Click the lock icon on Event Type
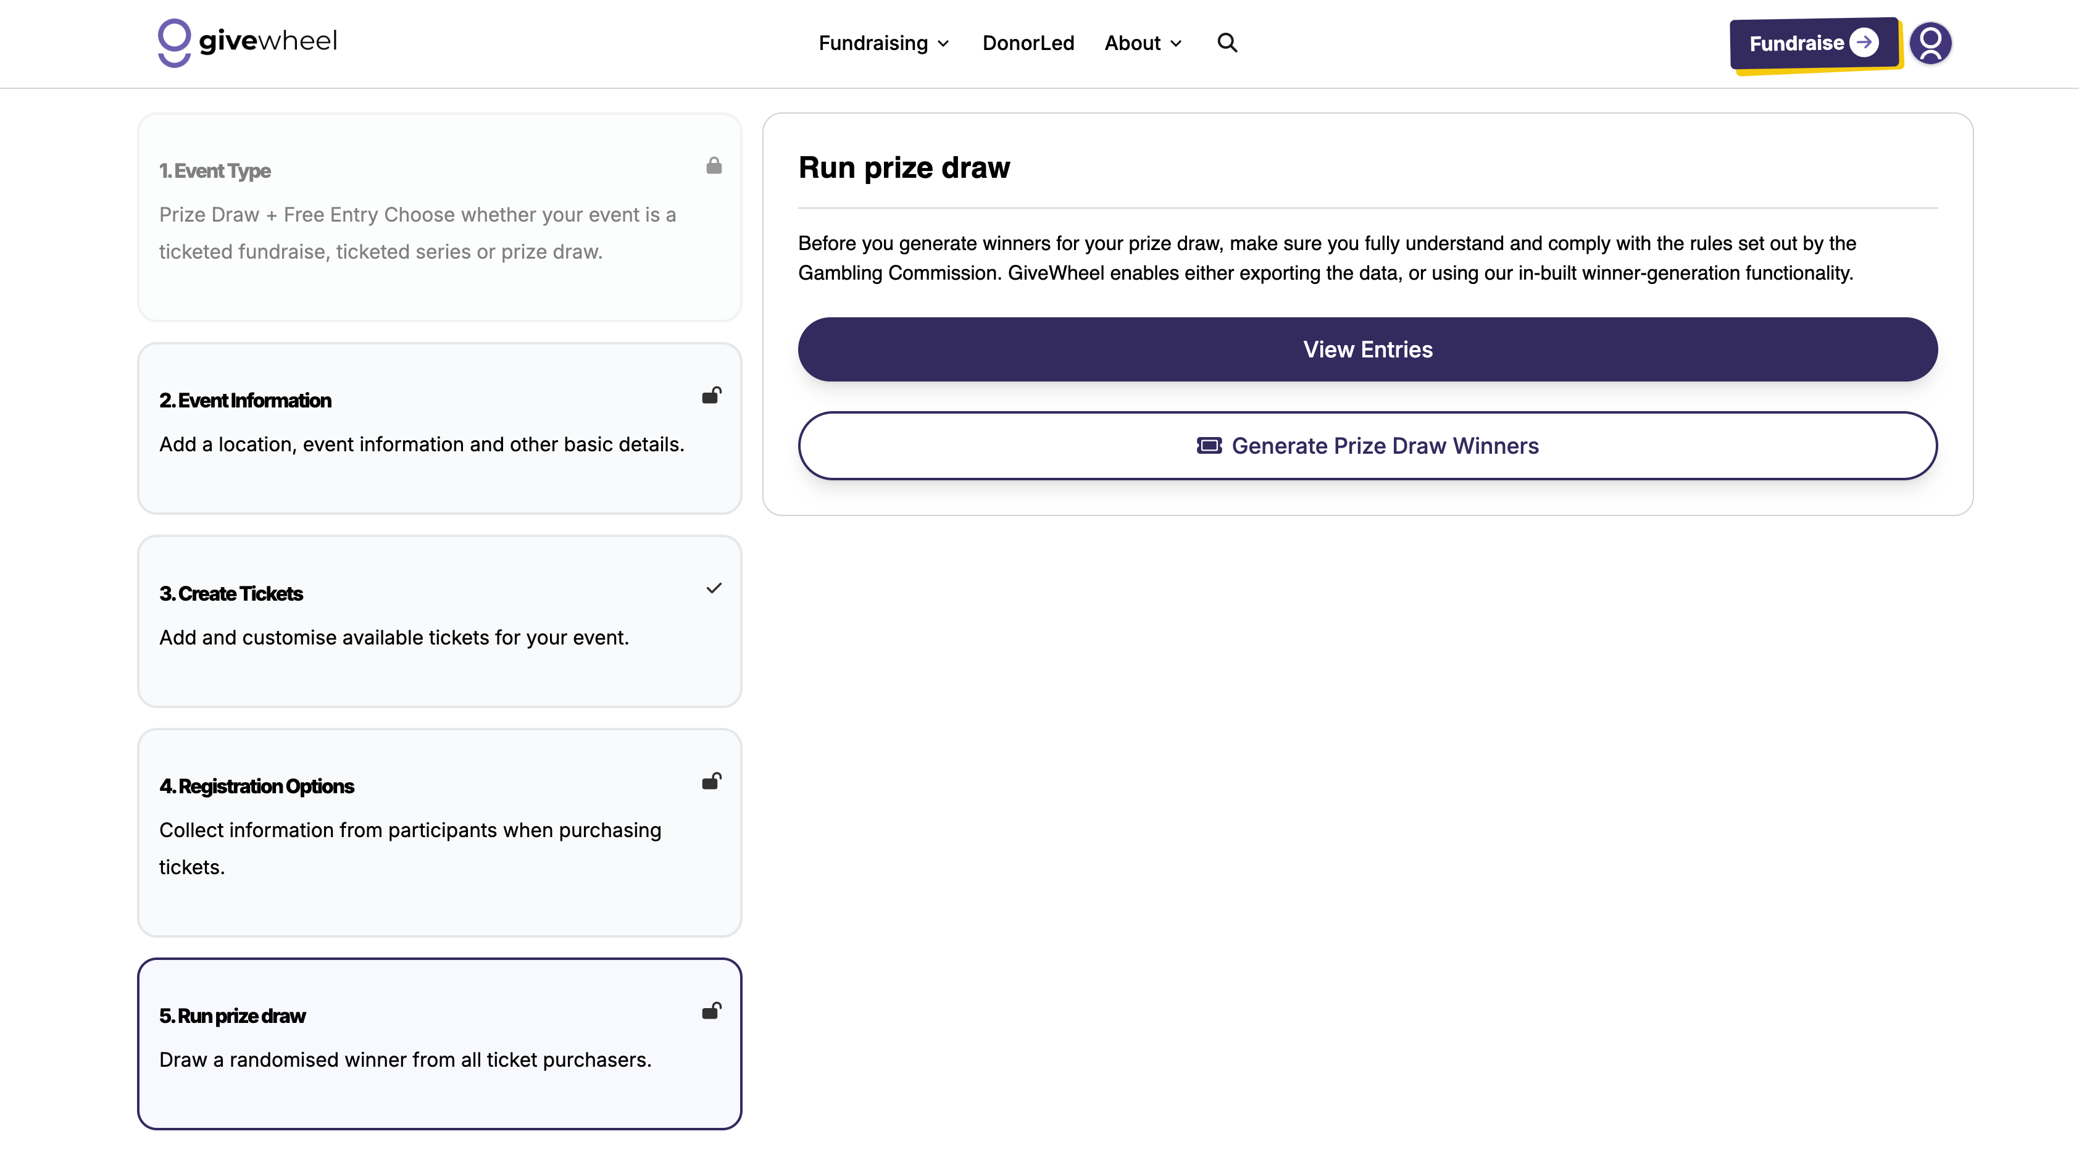This screenshot has height=1168, width=2079. click(x=714, y=166)
